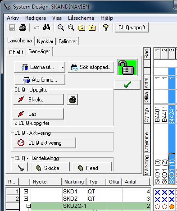The height and width of the screenshot is (211, 177).
Task: Click the Save floppy disk icon
Action: (x=12, y=28)
